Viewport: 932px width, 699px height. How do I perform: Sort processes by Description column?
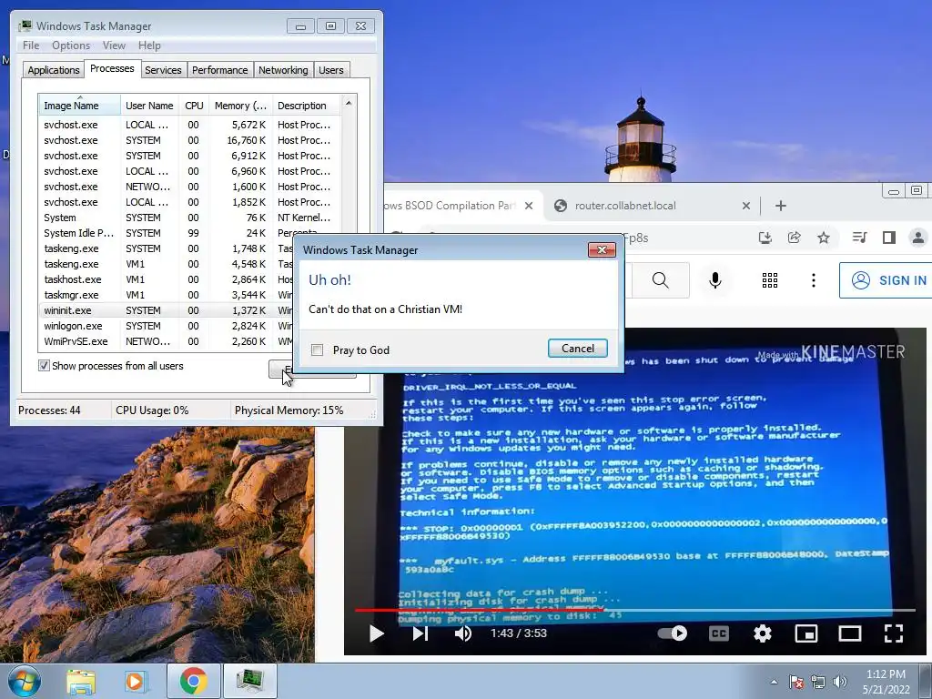point(306,106)
